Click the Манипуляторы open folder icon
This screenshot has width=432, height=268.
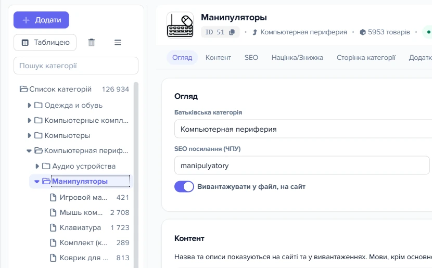point(46,181)
